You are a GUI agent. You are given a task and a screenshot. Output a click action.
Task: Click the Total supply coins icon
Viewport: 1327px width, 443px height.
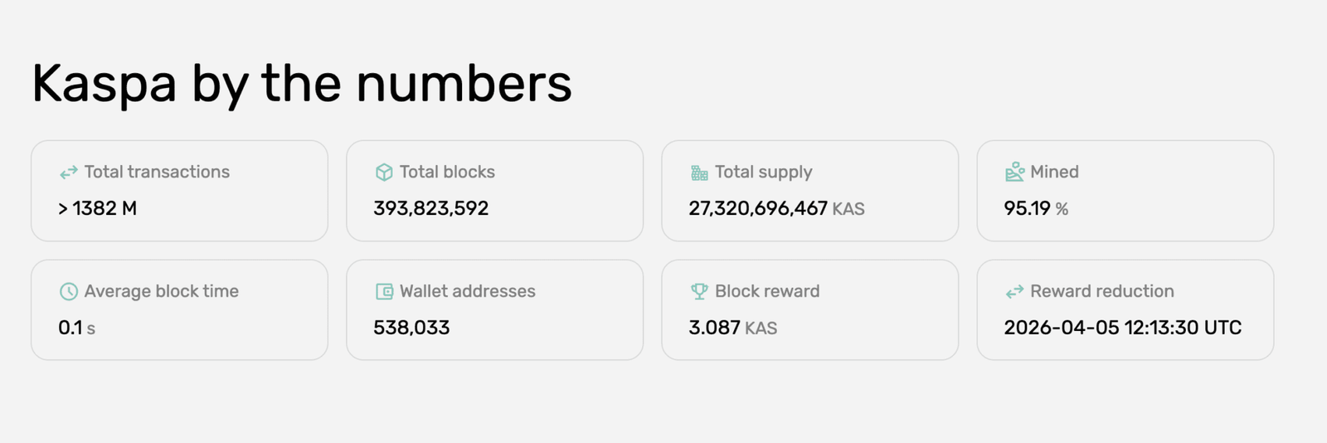pyautogui.click(x=699, y=173)
